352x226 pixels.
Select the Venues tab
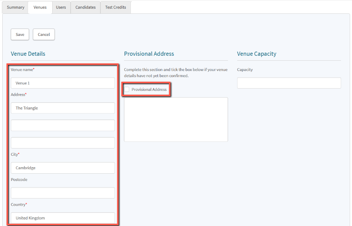(40, 7)
